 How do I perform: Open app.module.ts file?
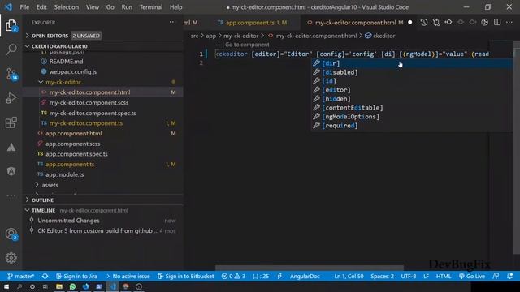[65, 174]
